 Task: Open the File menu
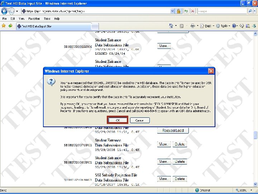point(4,19)
